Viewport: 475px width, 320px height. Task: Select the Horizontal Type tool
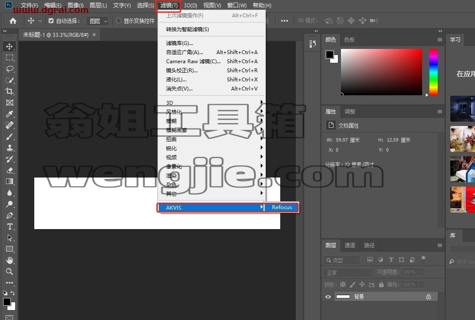coord(10,226)
